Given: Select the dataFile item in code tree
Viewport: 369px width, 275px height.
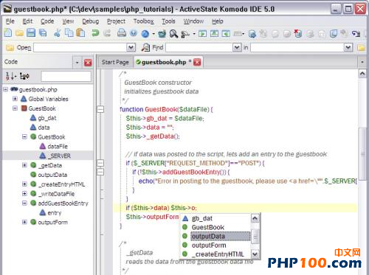Looking at the screenshot, I should coord(58,146).
